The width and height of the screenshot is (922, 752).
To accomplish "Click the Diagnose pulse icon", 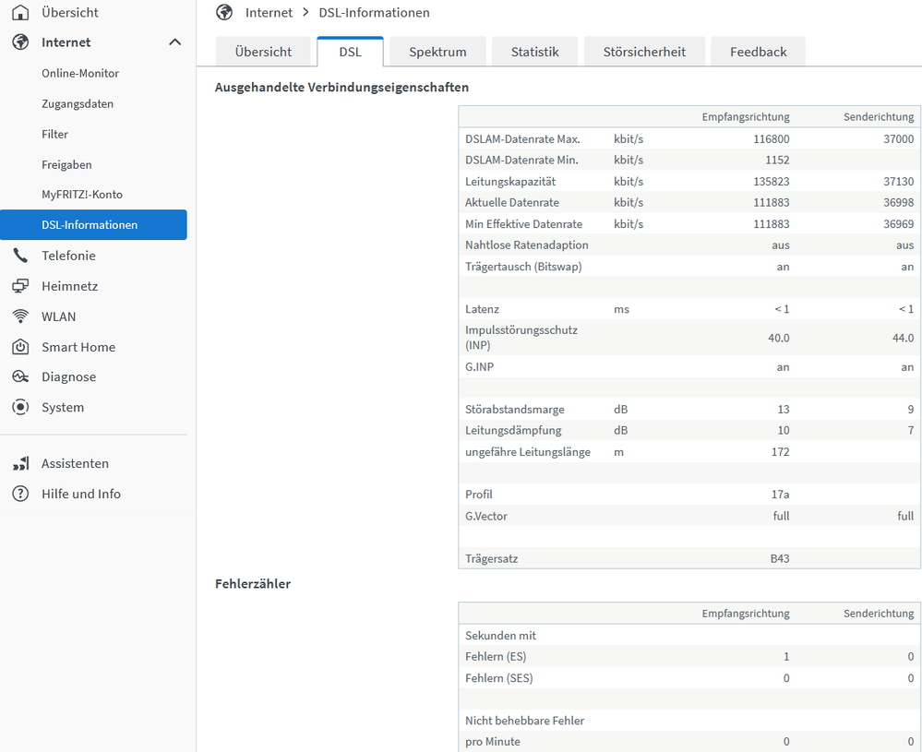I will coord(20,376).
